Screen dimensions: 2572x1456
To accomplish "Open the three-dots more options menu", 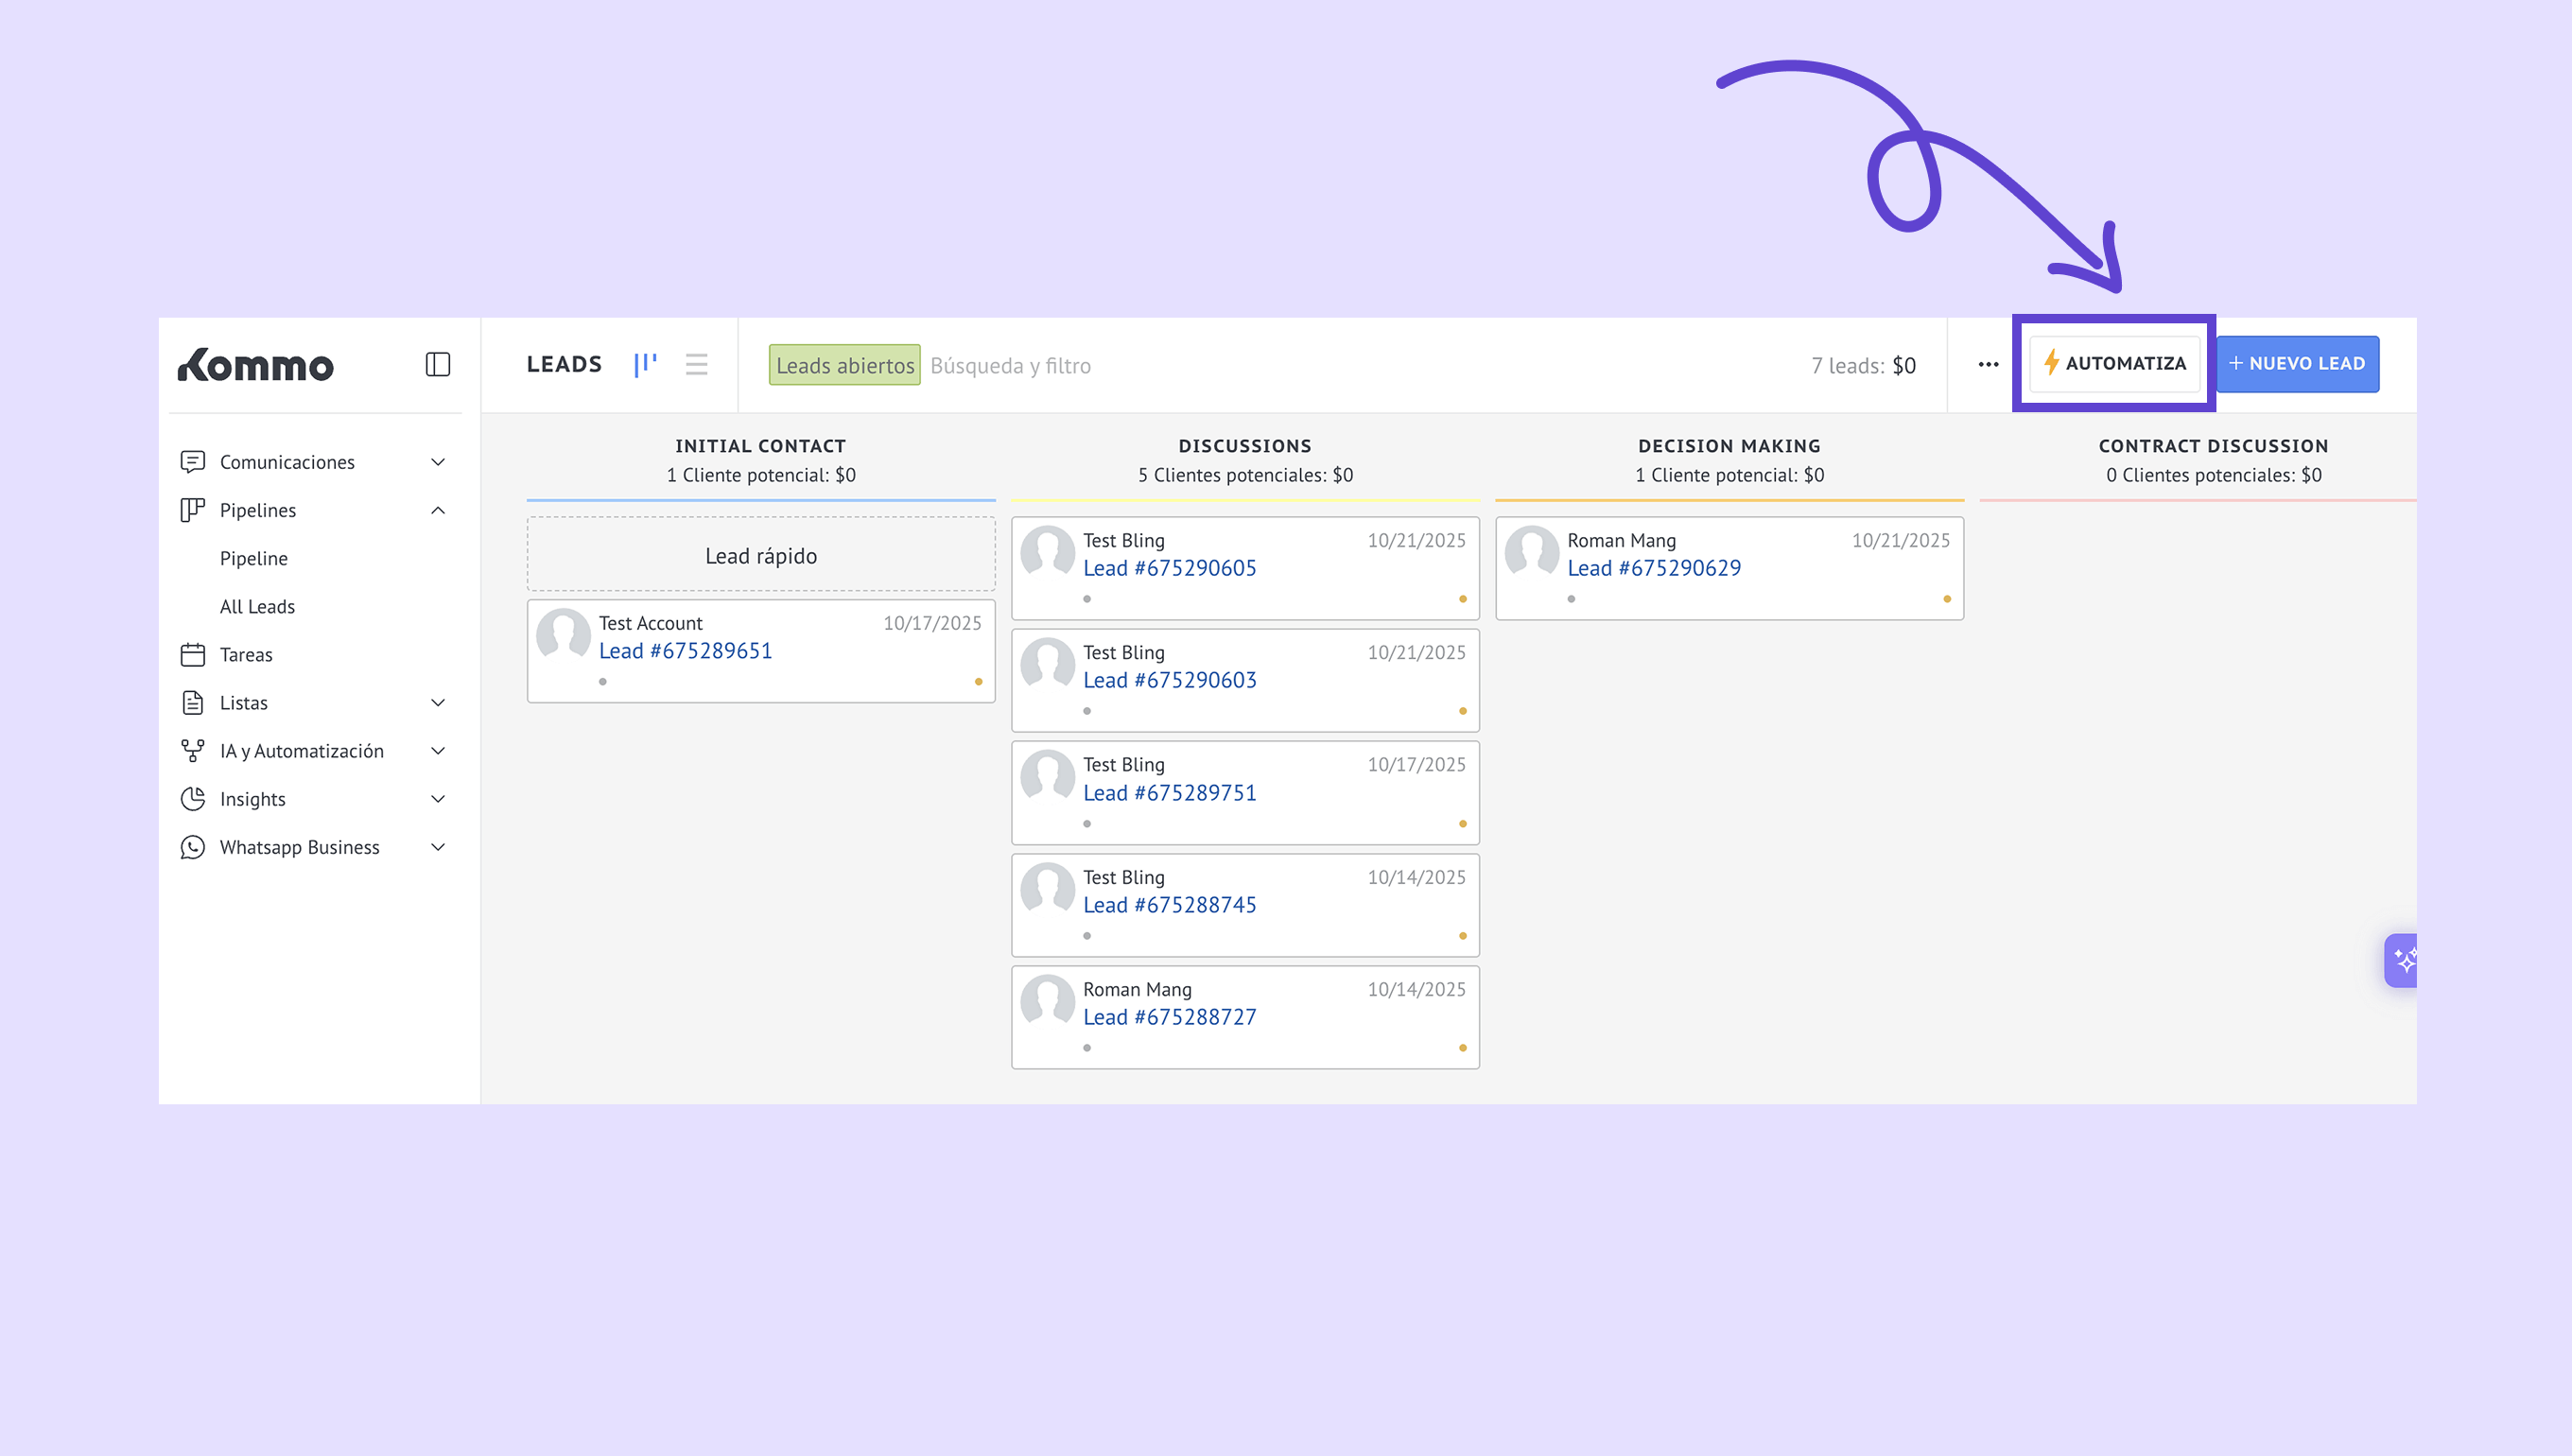I will [1988, 364].
